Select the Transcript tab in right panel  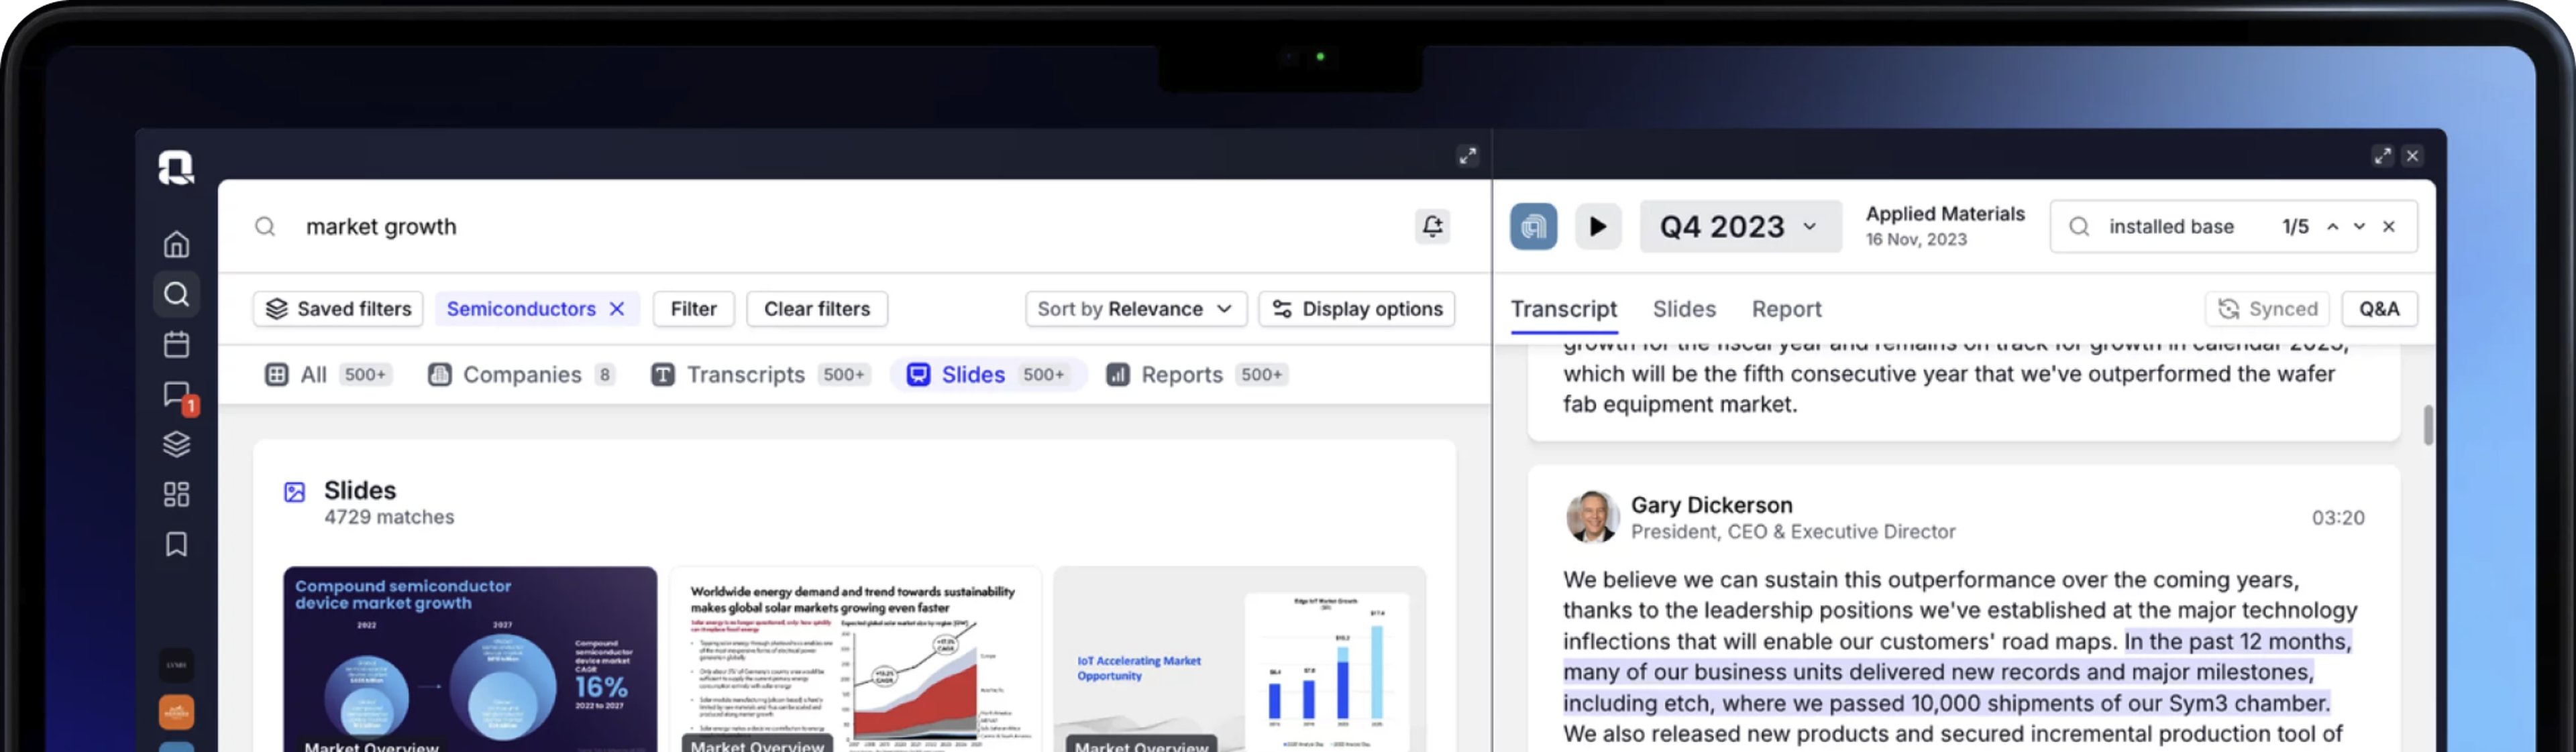click(1563, 310)
